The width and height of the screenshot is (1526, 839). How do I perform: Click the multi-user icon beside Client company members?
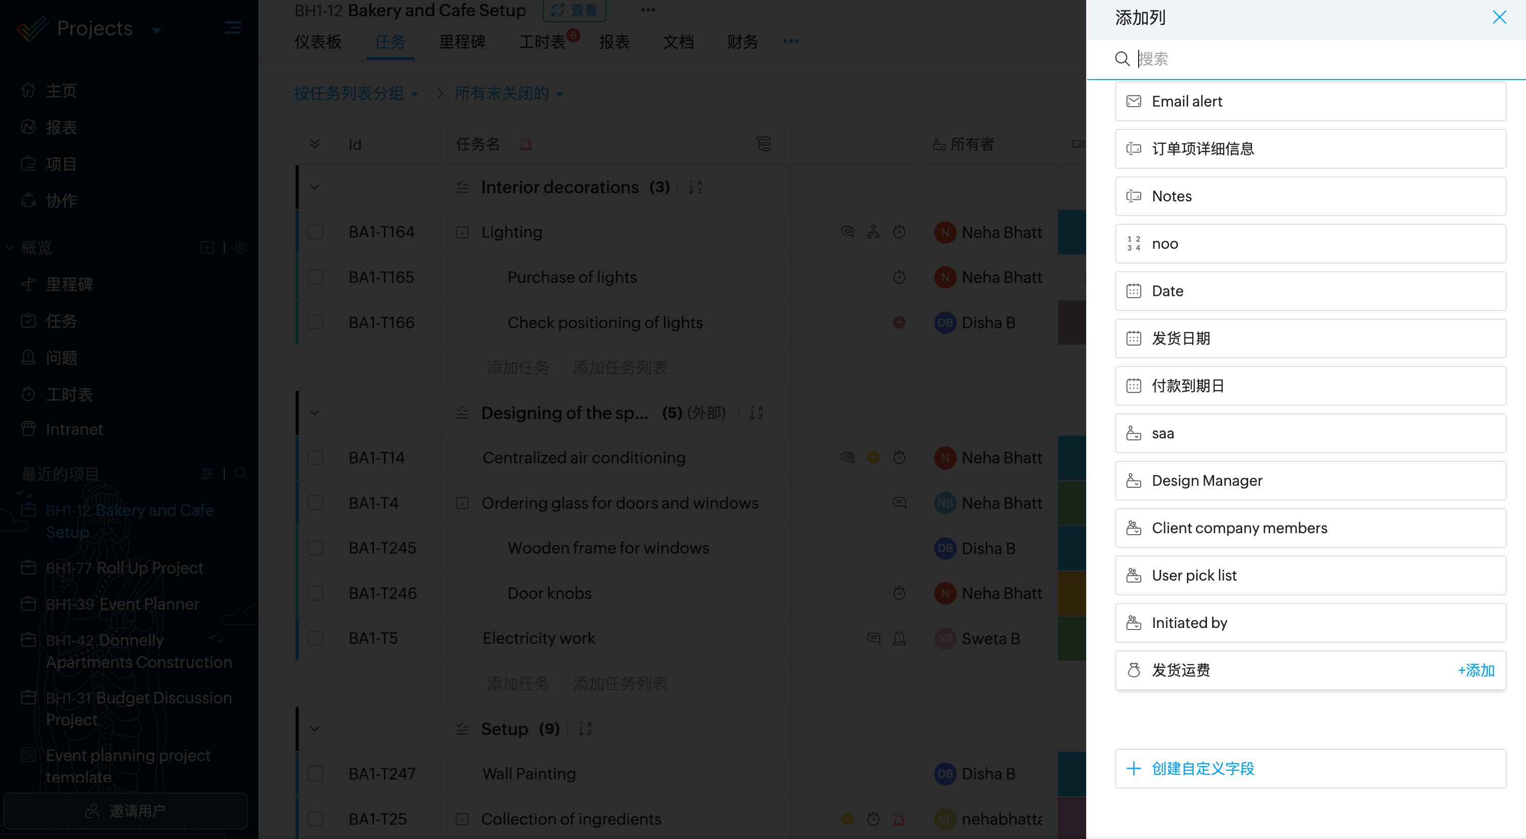1133,528
